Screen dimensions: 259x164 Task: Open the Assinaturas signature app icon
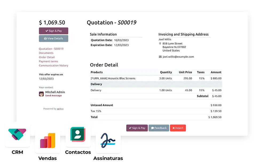tap(108, 140)
